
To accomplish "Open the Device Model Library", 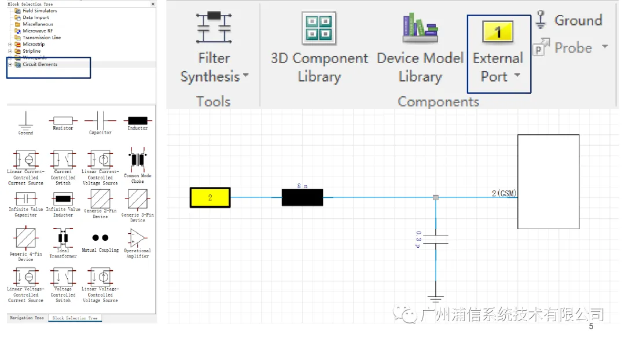I will point(420,48).
